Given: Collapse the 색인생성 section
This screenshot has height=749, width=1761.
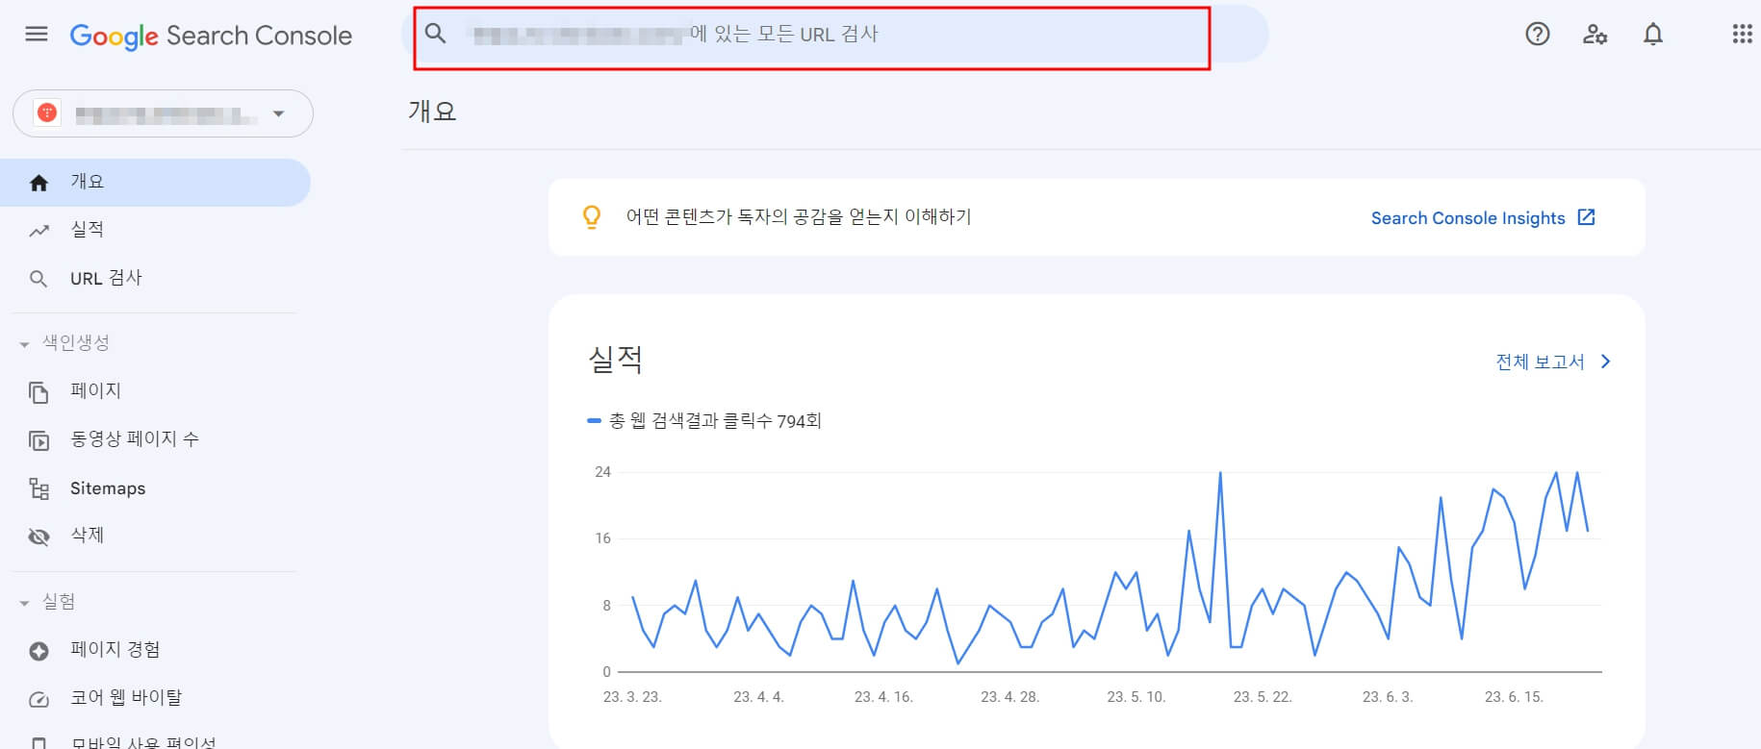Looking at the screenshot, I should [64, 342].
